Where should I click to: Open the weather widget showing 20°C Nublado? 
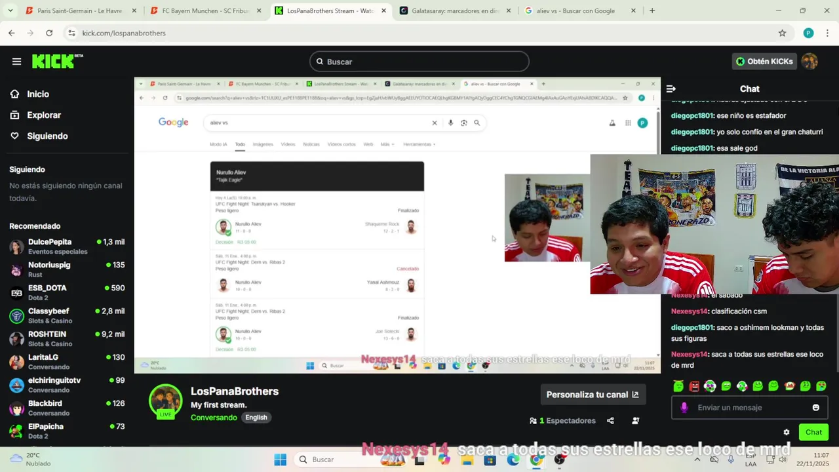click(31, 459)
